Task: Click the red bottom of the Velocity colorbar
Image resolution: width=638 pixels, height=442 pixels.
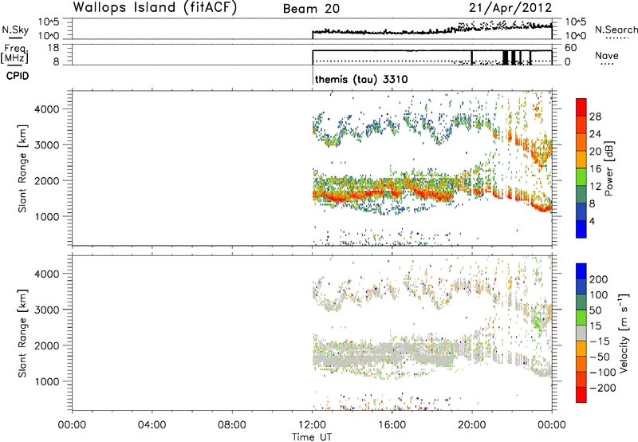Action: pyautogui.click(x=581, y=395)
